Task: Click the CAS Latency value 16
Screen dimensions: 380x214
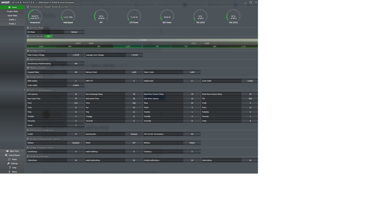Action: (x=76, y=94)
